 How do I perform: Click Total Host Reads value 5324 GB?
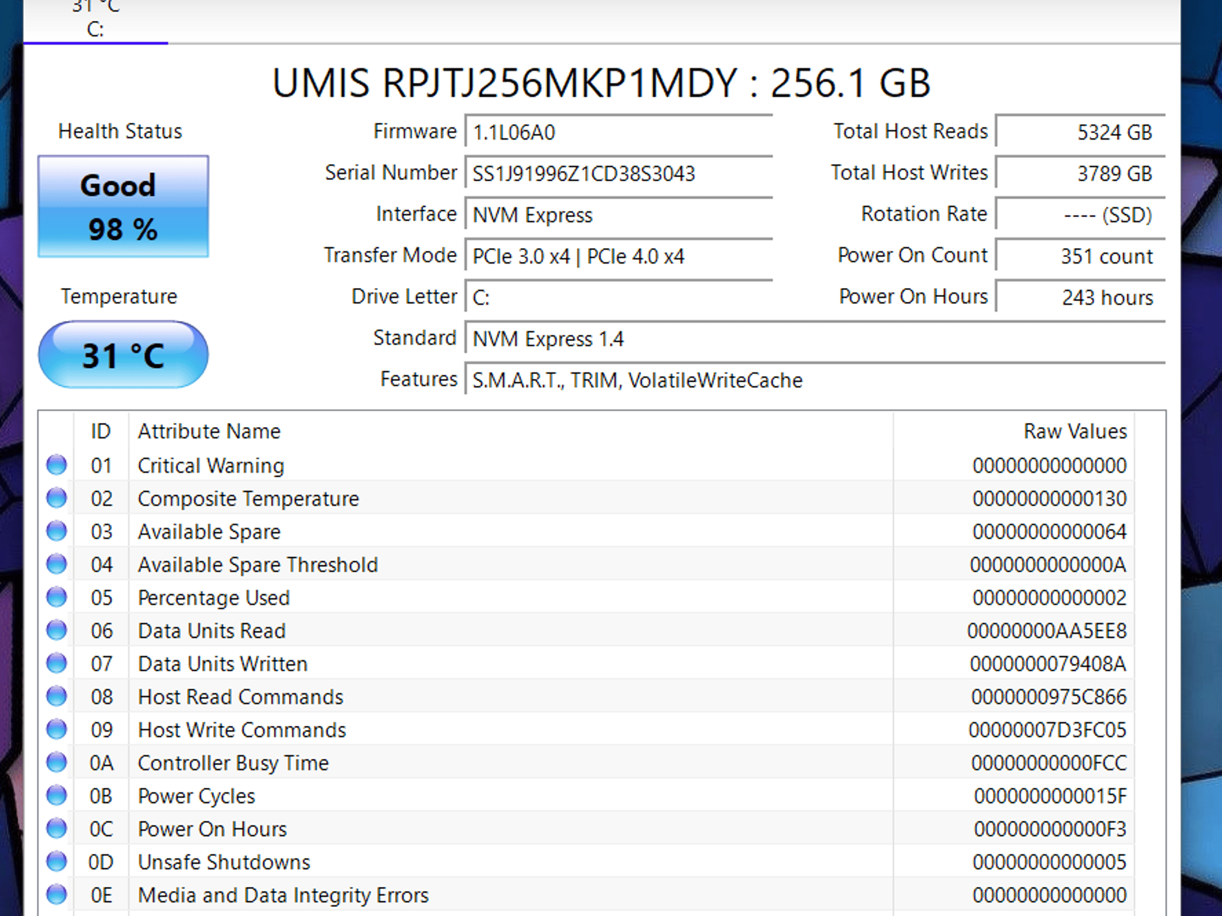[1081, 132]
